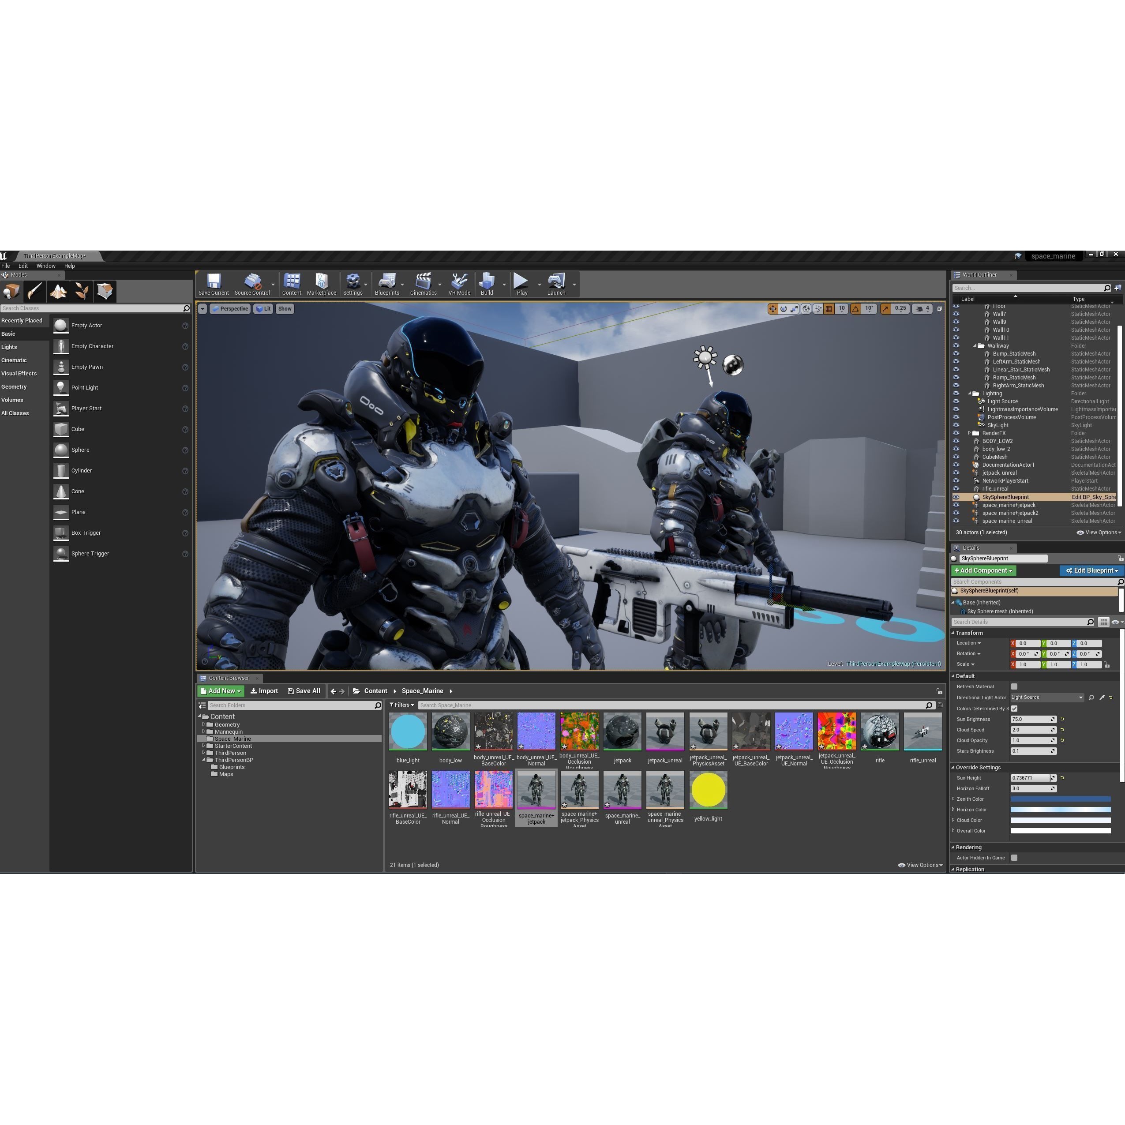The image size is (1125, 1125).
Task: Click Save Current in the toolbar
Action: (x=213, y=284)
